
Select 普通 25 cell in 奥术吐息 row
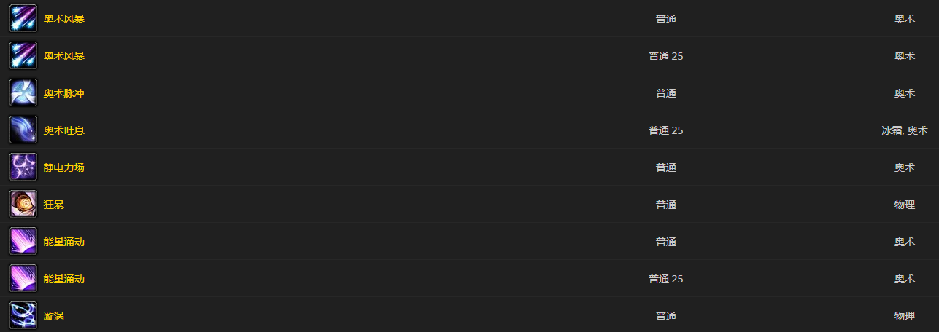[x=666, y=130]
